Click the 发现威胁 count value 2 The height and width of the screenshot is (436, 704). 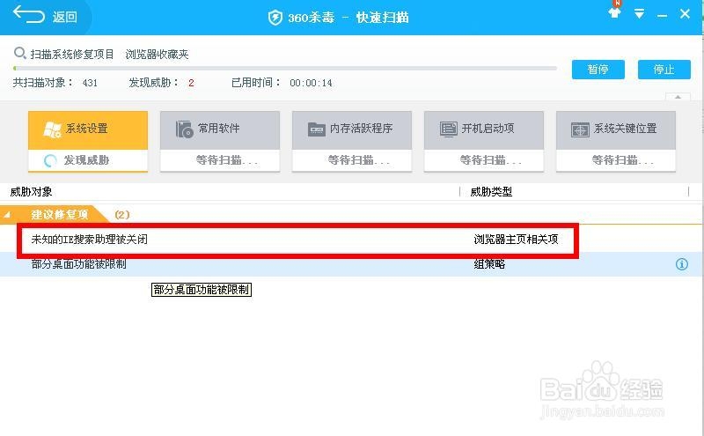coord(191,83)
